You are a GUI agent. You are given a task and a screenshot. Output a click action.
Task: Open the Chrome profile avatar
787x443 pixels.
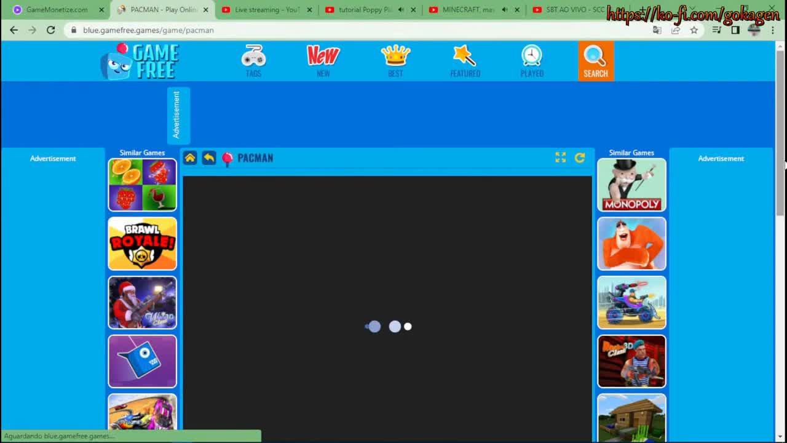coord(754,30)
